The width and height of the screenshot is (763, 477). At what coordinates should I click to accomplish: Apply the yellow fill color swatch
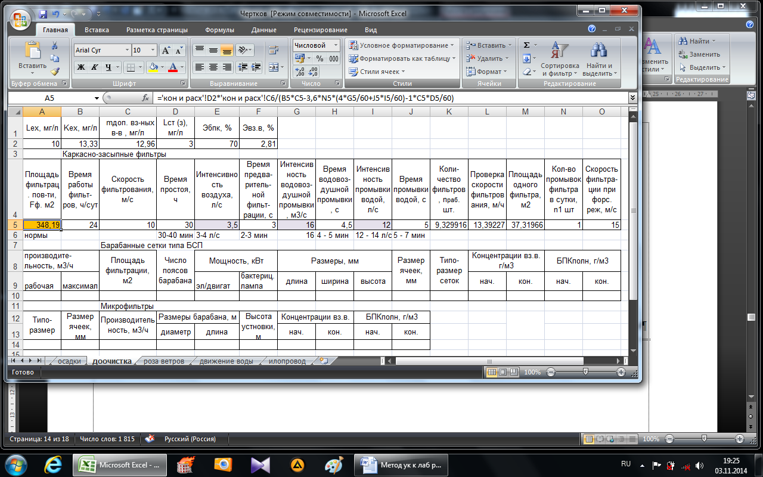pos(153,67)
